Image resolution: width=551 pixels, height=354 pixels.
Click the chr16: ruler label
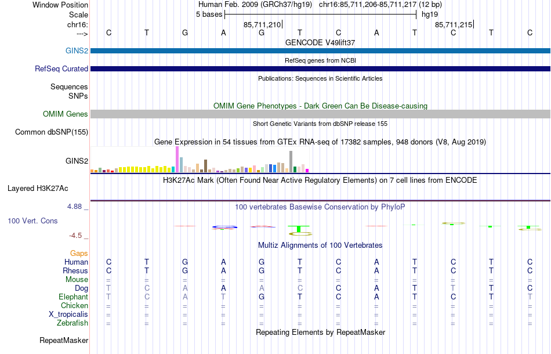point(78,24)
